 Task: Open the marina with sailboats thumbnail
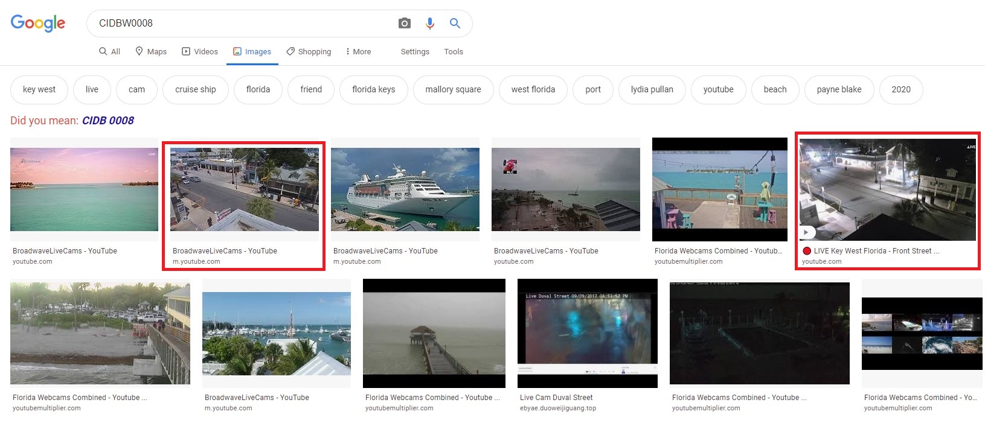click(x=277, y=334)
